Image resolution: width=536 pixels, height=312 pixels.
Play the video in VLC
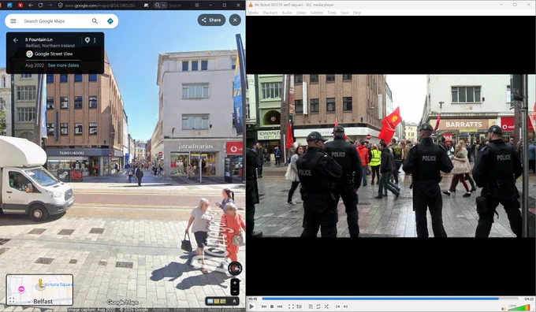coord(251,306)
